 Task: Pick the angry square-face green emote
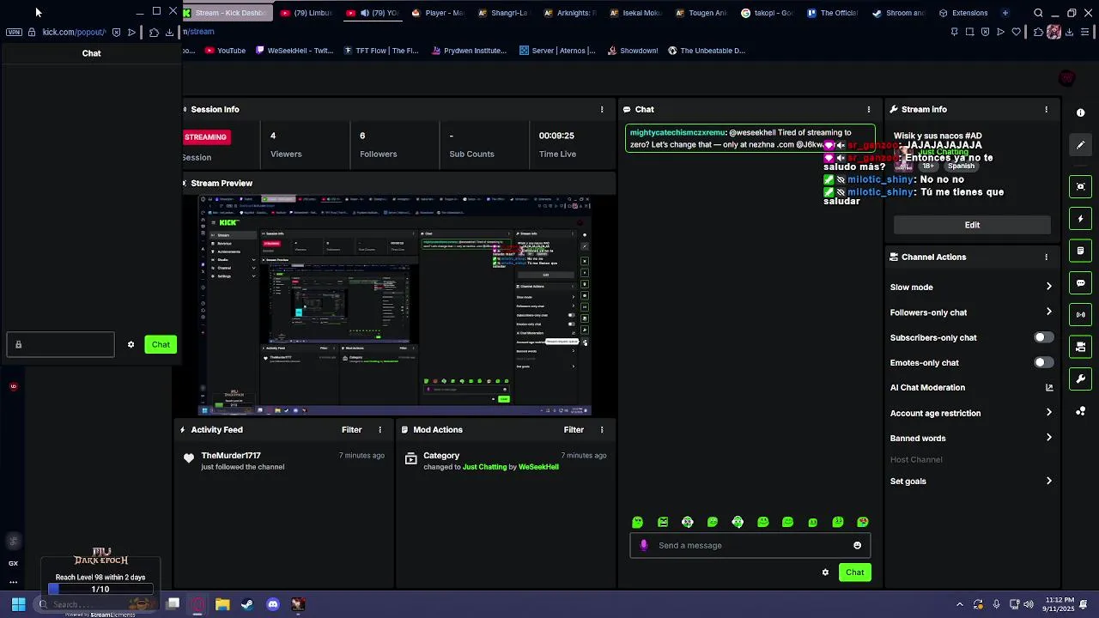[663, 522]
